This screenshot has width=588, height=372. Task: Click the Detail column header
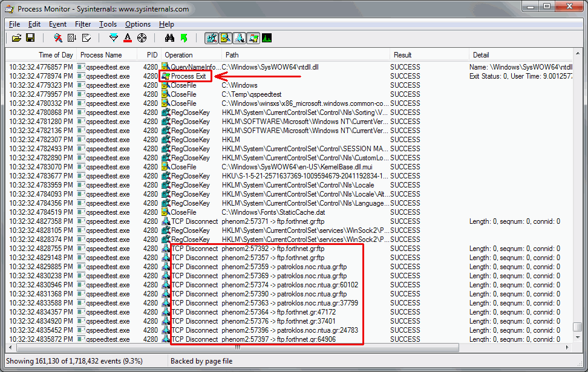pyautogui.click(x=521, y=55)
